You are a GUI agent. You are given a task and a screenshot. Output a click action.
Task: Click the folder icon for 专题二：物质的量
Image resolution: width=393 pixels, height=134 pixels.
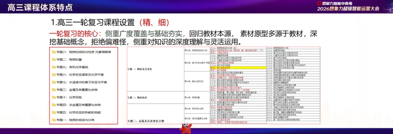click(x=53, y=60)
